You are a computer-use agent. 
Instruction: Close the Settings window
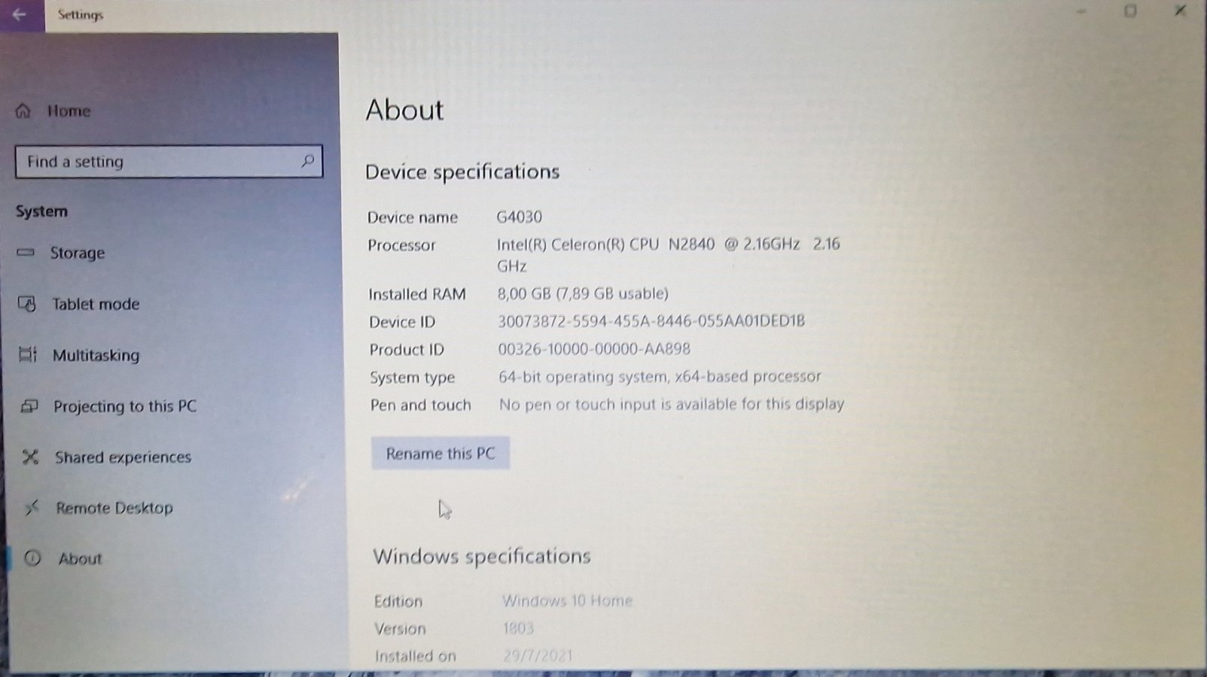[x=1180, y=11]
